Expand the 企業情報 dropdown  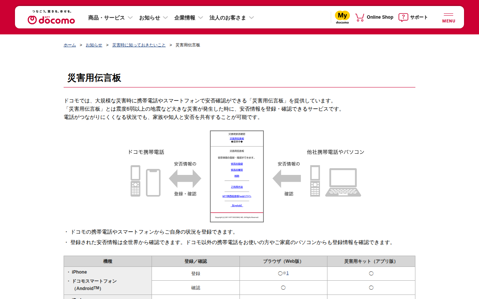(189, 18)
